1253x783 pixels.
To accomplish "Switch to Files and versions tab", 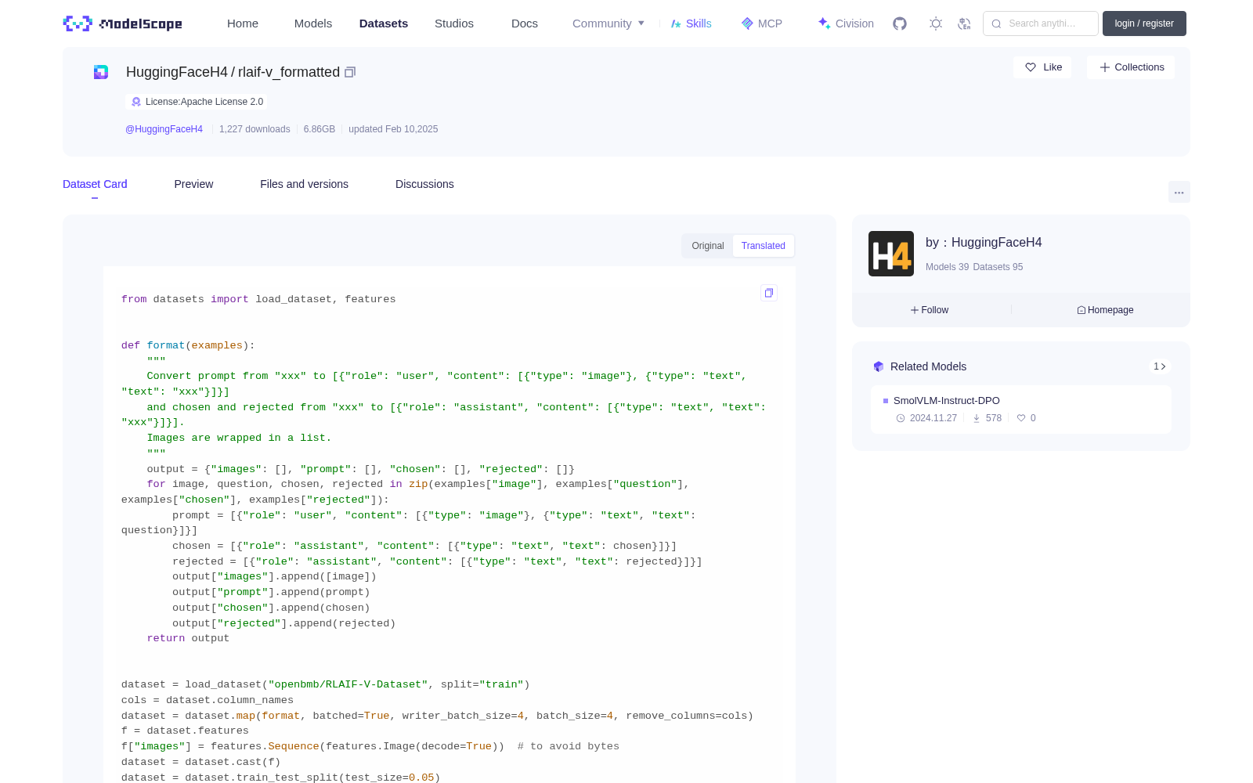I will tap(304, 185).
